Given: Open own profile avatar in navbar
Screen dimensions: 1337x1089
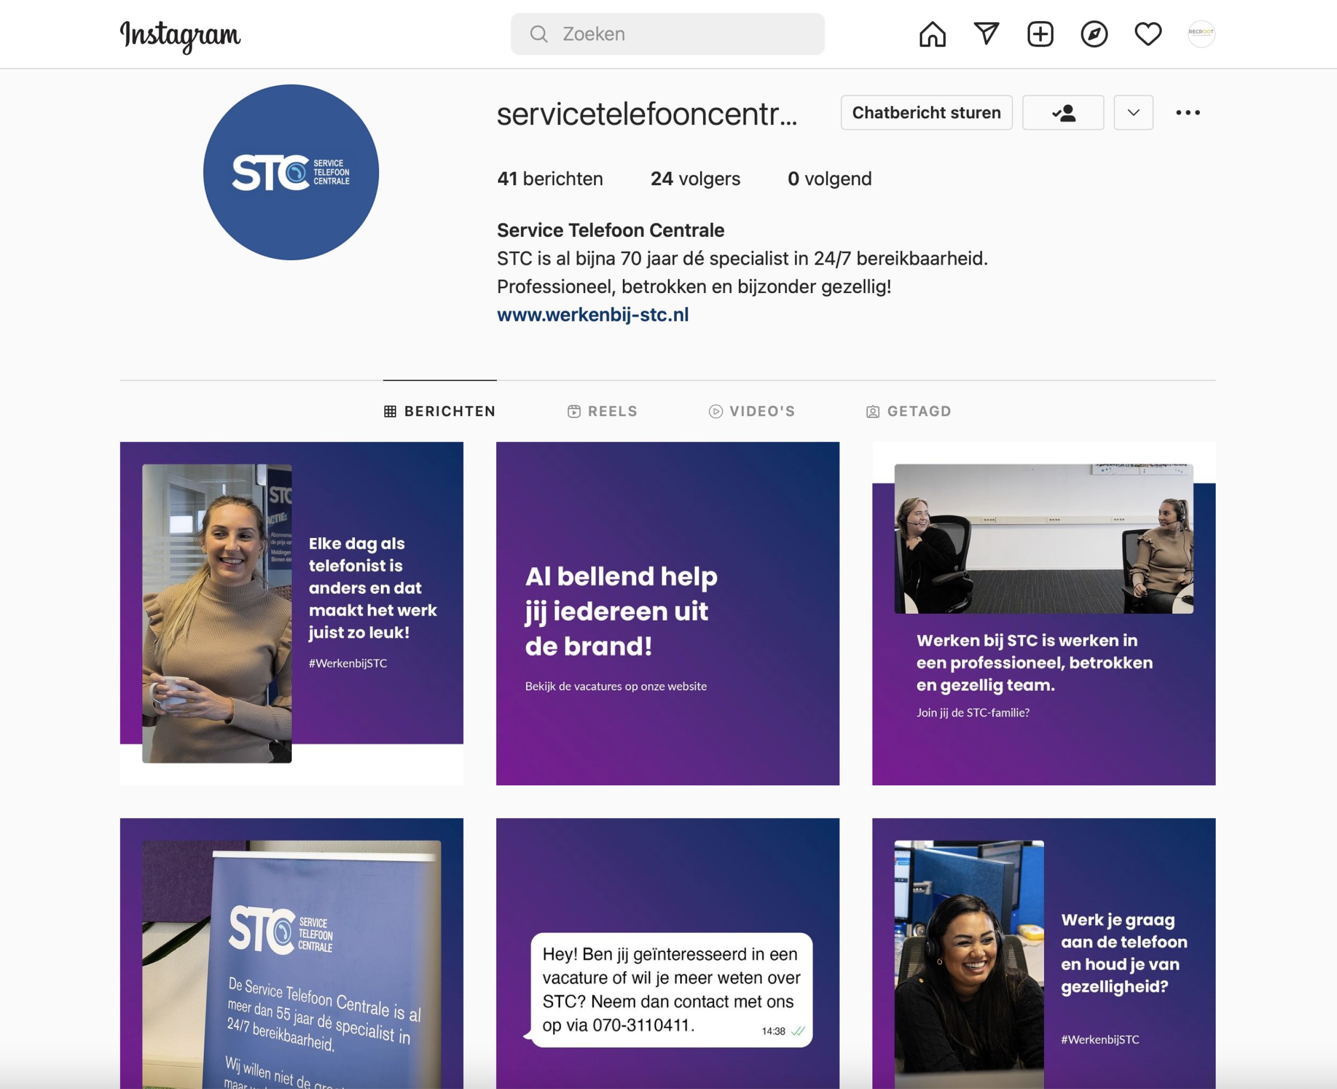Looking at the screenshot, I should pos(1201,33).
